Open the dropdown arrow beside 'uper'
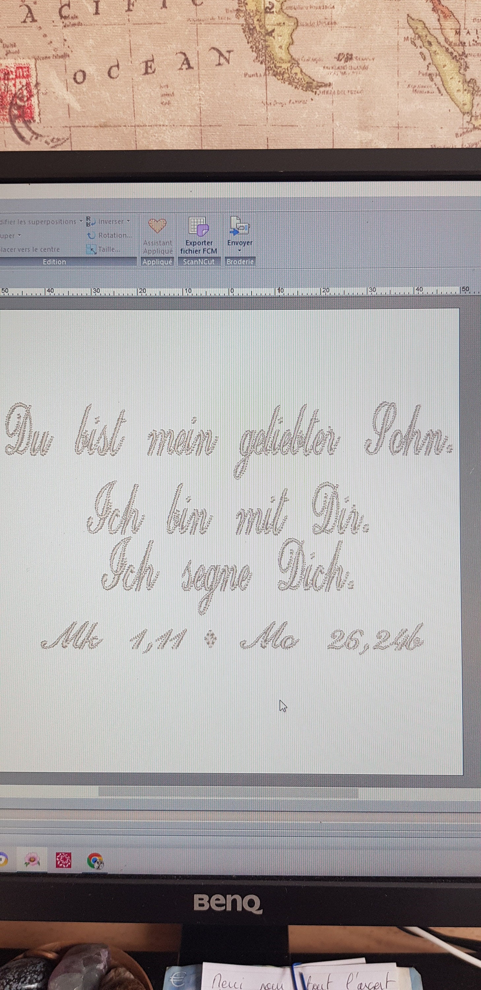Screen dimensions: 481x990 point(19,236)
